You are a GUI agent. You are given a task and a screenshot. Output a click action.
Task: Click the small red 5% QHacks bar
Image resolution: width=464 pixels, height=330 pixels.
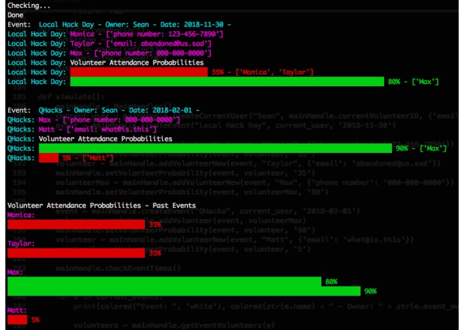[49, 158]
